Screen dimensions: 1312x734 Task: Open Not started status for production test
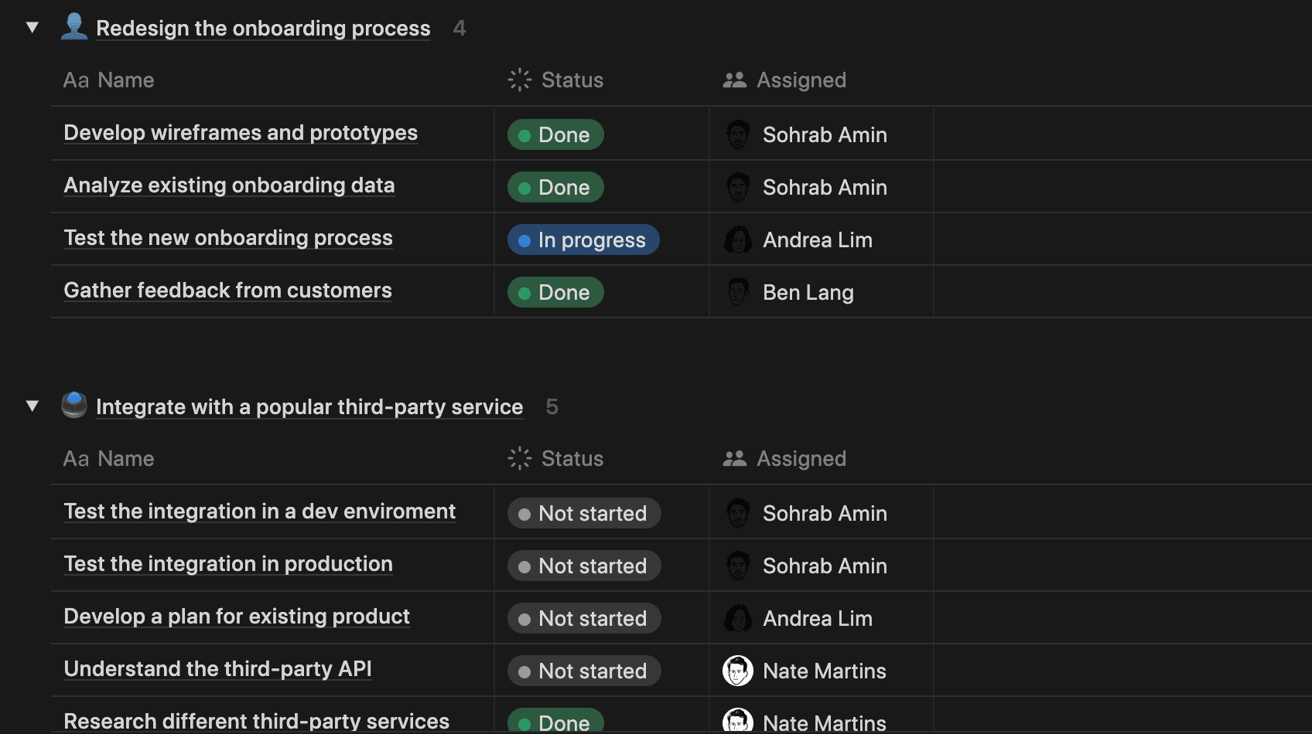(584, 566)
